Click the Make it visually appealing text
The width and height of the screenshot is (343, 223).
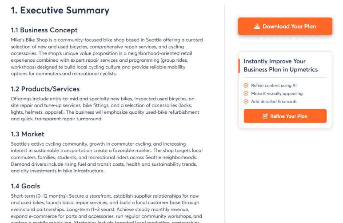277,93
